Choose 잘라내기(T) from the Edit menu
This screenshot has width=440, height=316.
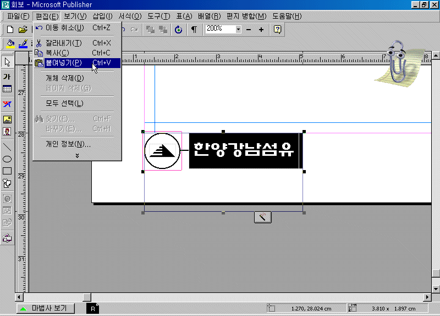[x=77, y=43]
